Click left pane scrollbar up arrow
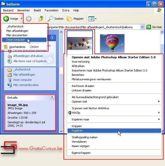The width and height of the screenshot is (165, 166). 61,32
